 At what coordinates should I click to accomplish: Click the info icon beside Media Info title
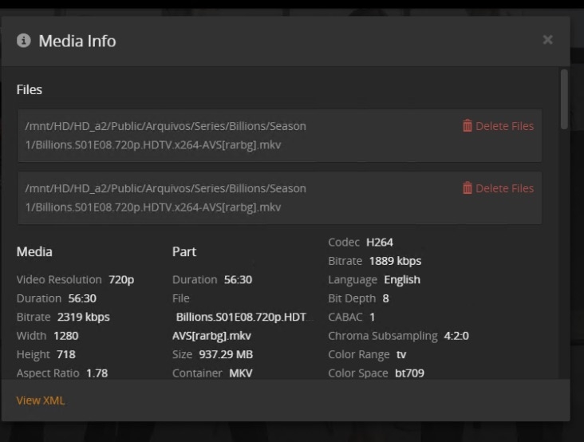[23, 40]
